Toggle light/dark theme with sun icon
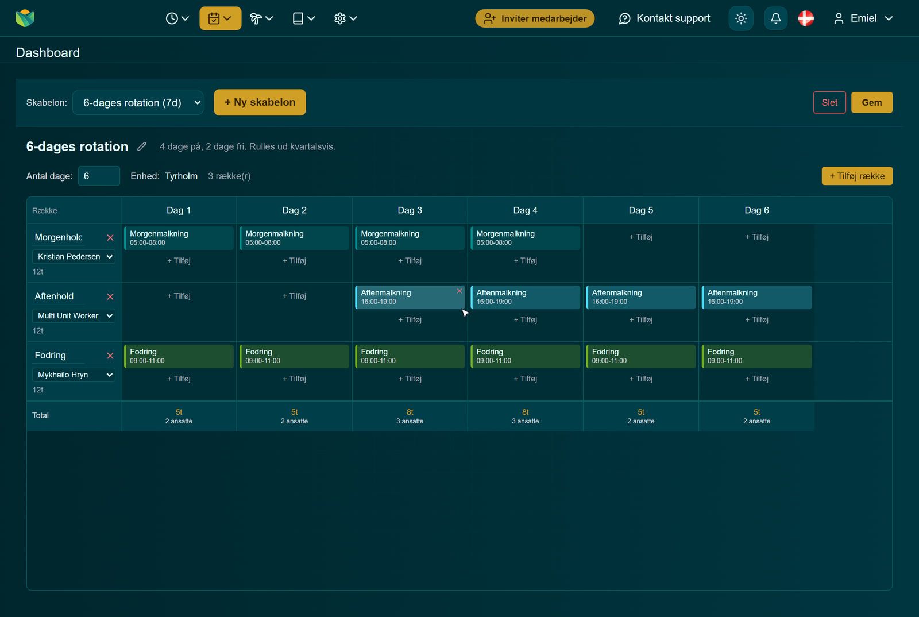The height and width of the screenshot is (617, 919). tap(741, 18)
